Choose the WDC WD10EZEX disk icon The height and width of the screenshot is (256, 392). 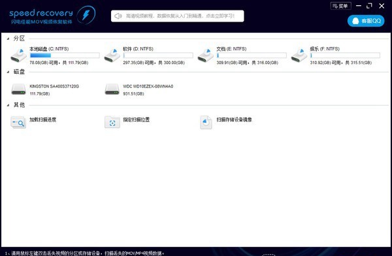coord(112,89)
